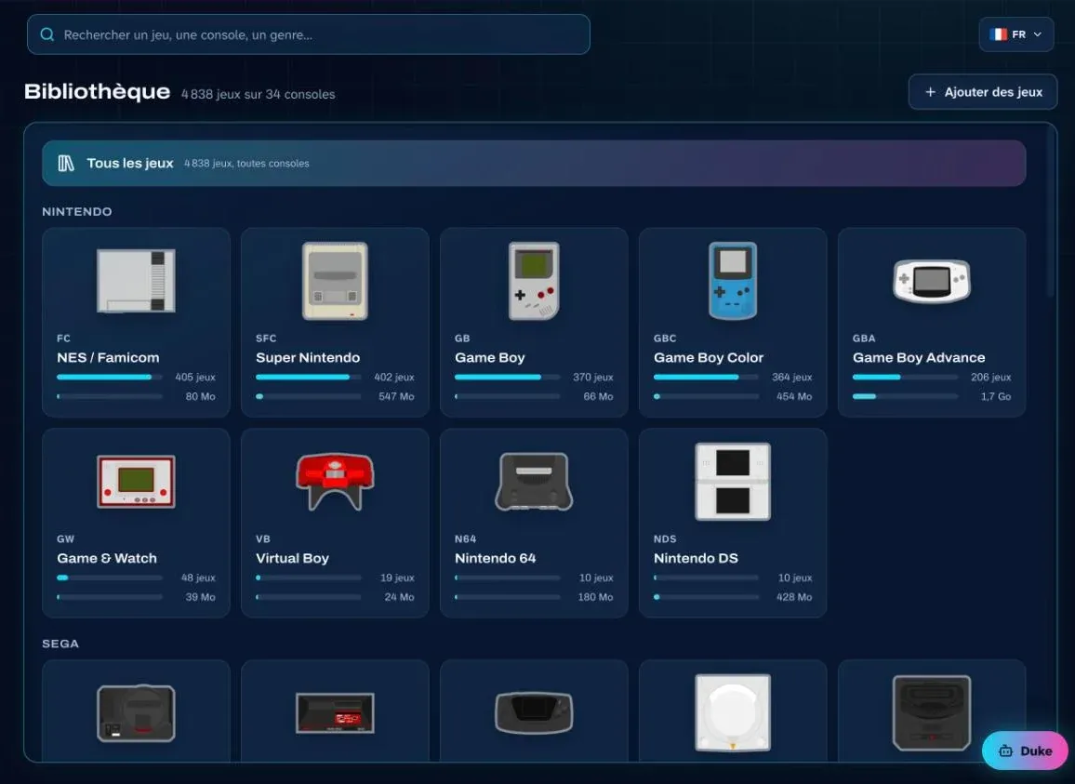
Task: Select the Game Boy Advance console icon
Action: (x=932, y=281)
